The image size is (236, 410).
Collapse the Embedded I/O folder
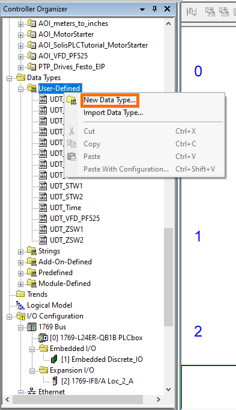(32, 349)
